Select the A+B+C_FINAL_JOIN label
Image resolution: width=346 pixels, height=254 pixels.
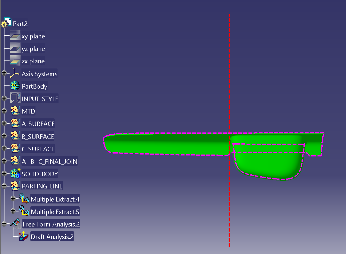point(50,162)
